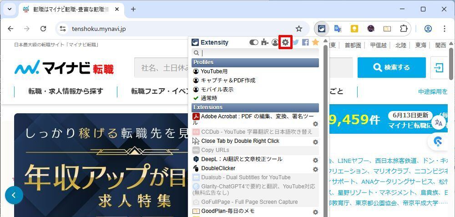Open 転職・求人情報から探す menu
This screenshot has width=455, height=217.
[66, 91]
